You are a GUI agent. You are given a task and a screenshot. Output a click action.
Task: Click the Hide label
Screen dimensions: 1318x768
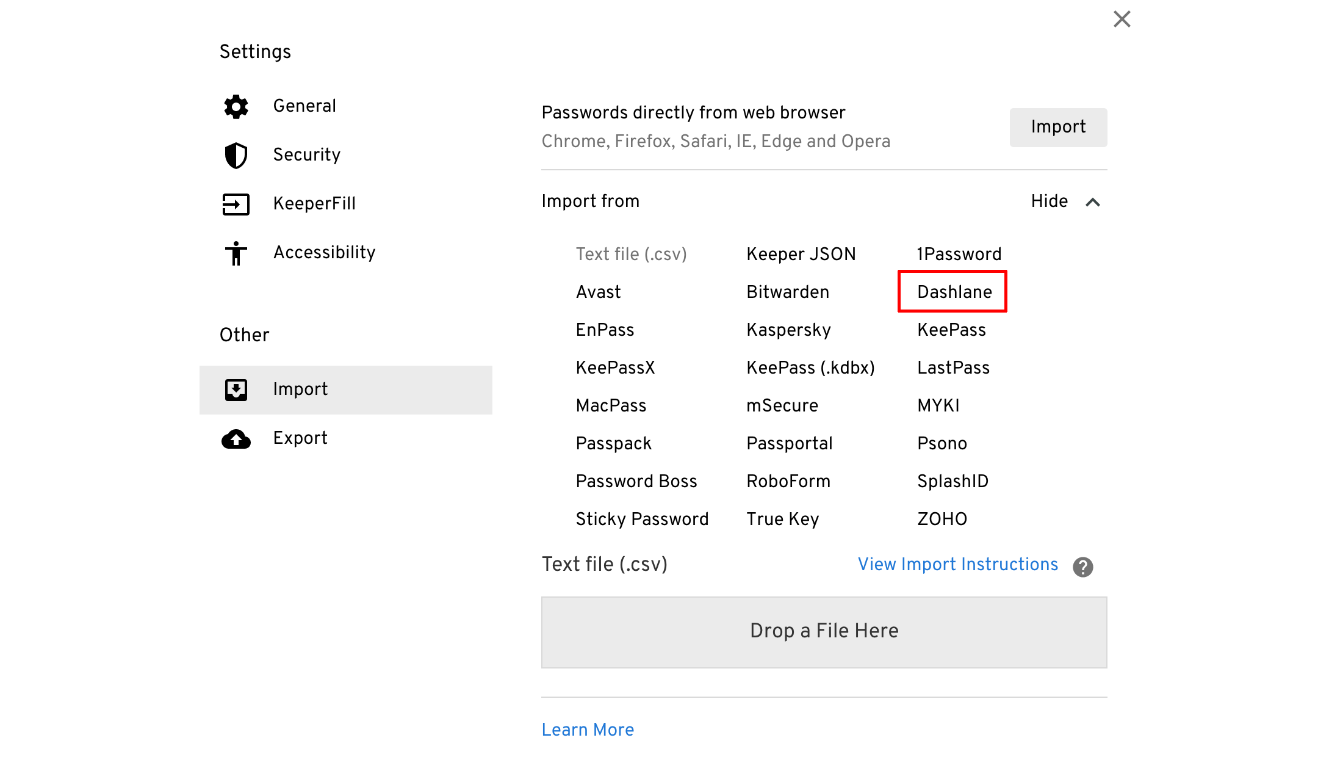click(x=1050, y=201)
